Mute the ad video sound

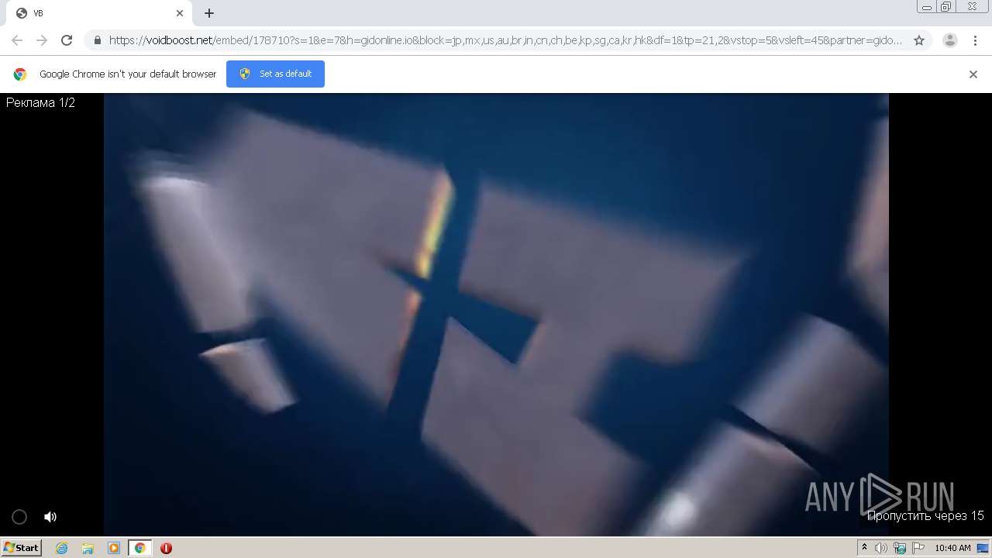tap(50, 517)
